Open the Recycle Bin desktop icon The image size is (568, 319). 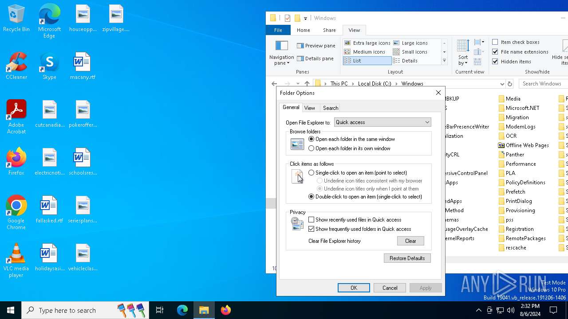pyautogui.click(x=16, y=19)
